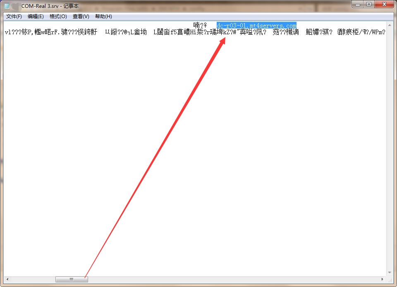This screenshot has width=397, height=287.
Task: Click the highlighted dc-r03-01.mt4servers.com text
Action: (256, 26)
